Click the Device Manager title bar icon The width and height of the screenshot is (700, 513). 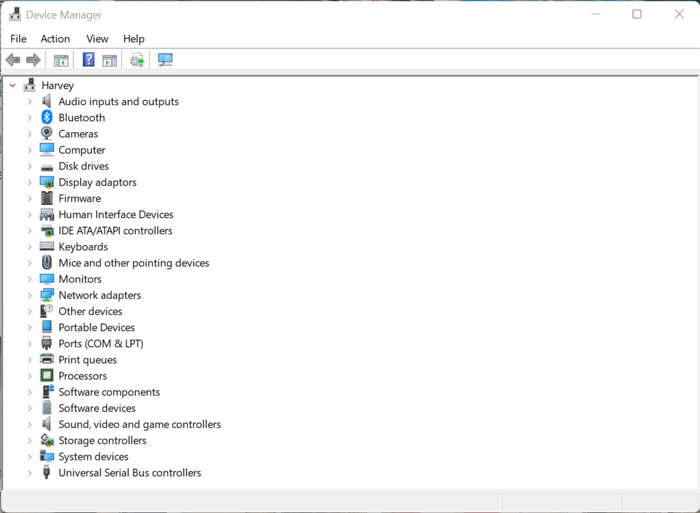(15, 14)
